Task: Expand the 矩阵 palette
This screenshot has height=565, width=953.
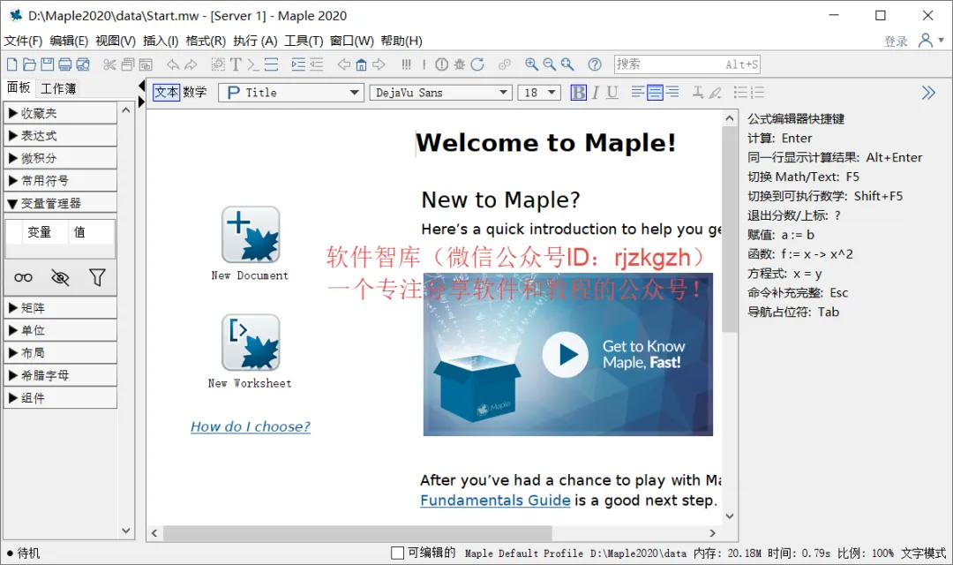Action: pos(60,308)
